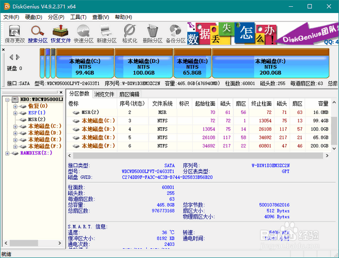Open the 分区(P) menu

click(x=56, y=17)
